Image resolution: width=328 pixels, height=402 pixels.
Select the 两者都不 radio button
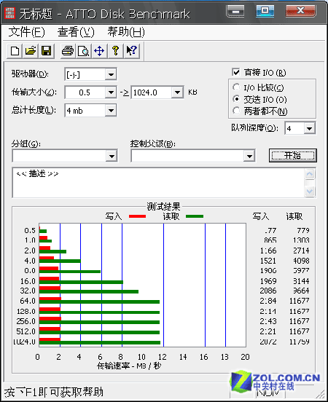[236, 111]
